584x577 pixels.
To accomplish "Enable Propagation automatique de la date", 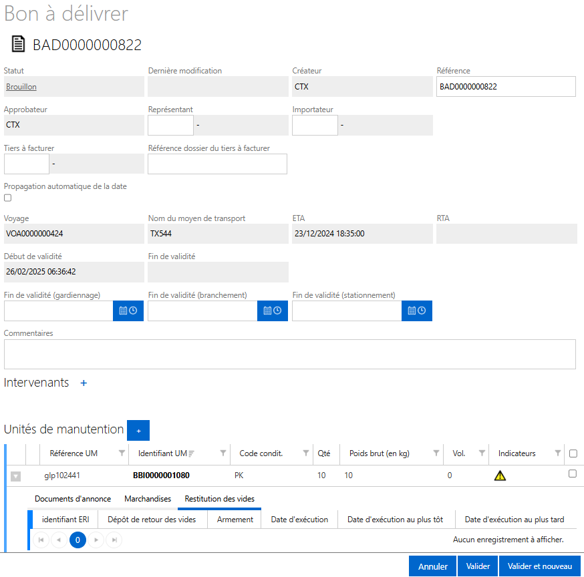I will pos(8,198).
